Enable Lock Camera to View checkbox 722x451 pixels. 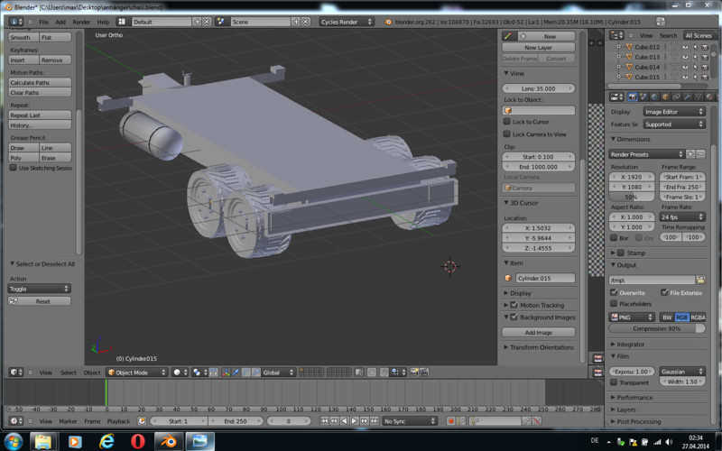[507, 134]
